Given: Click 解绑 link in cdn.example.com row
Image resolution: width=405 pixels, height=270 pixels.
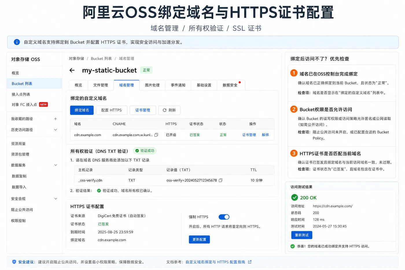Looking at the screenshot, I should tap(265, 135).
